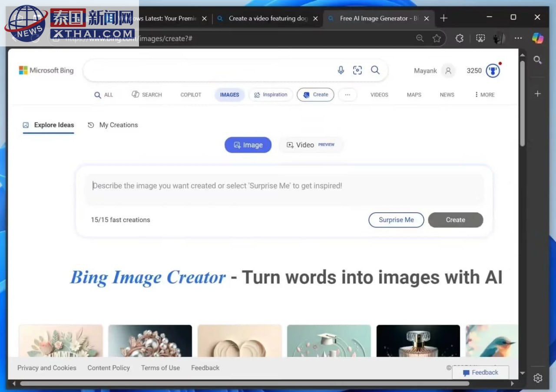Open the beige paper heart thumbnail

pos(239,341)
